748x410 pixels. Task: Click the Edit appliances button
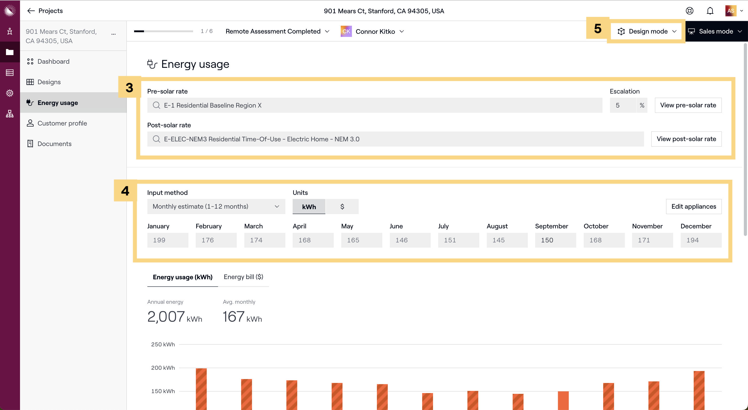click(693, 207)
